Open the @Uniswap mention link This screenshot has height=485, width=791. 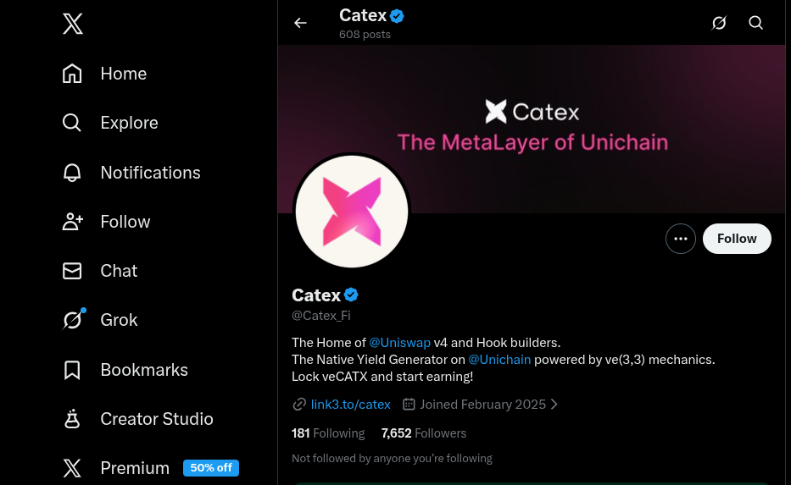[399, 343]
